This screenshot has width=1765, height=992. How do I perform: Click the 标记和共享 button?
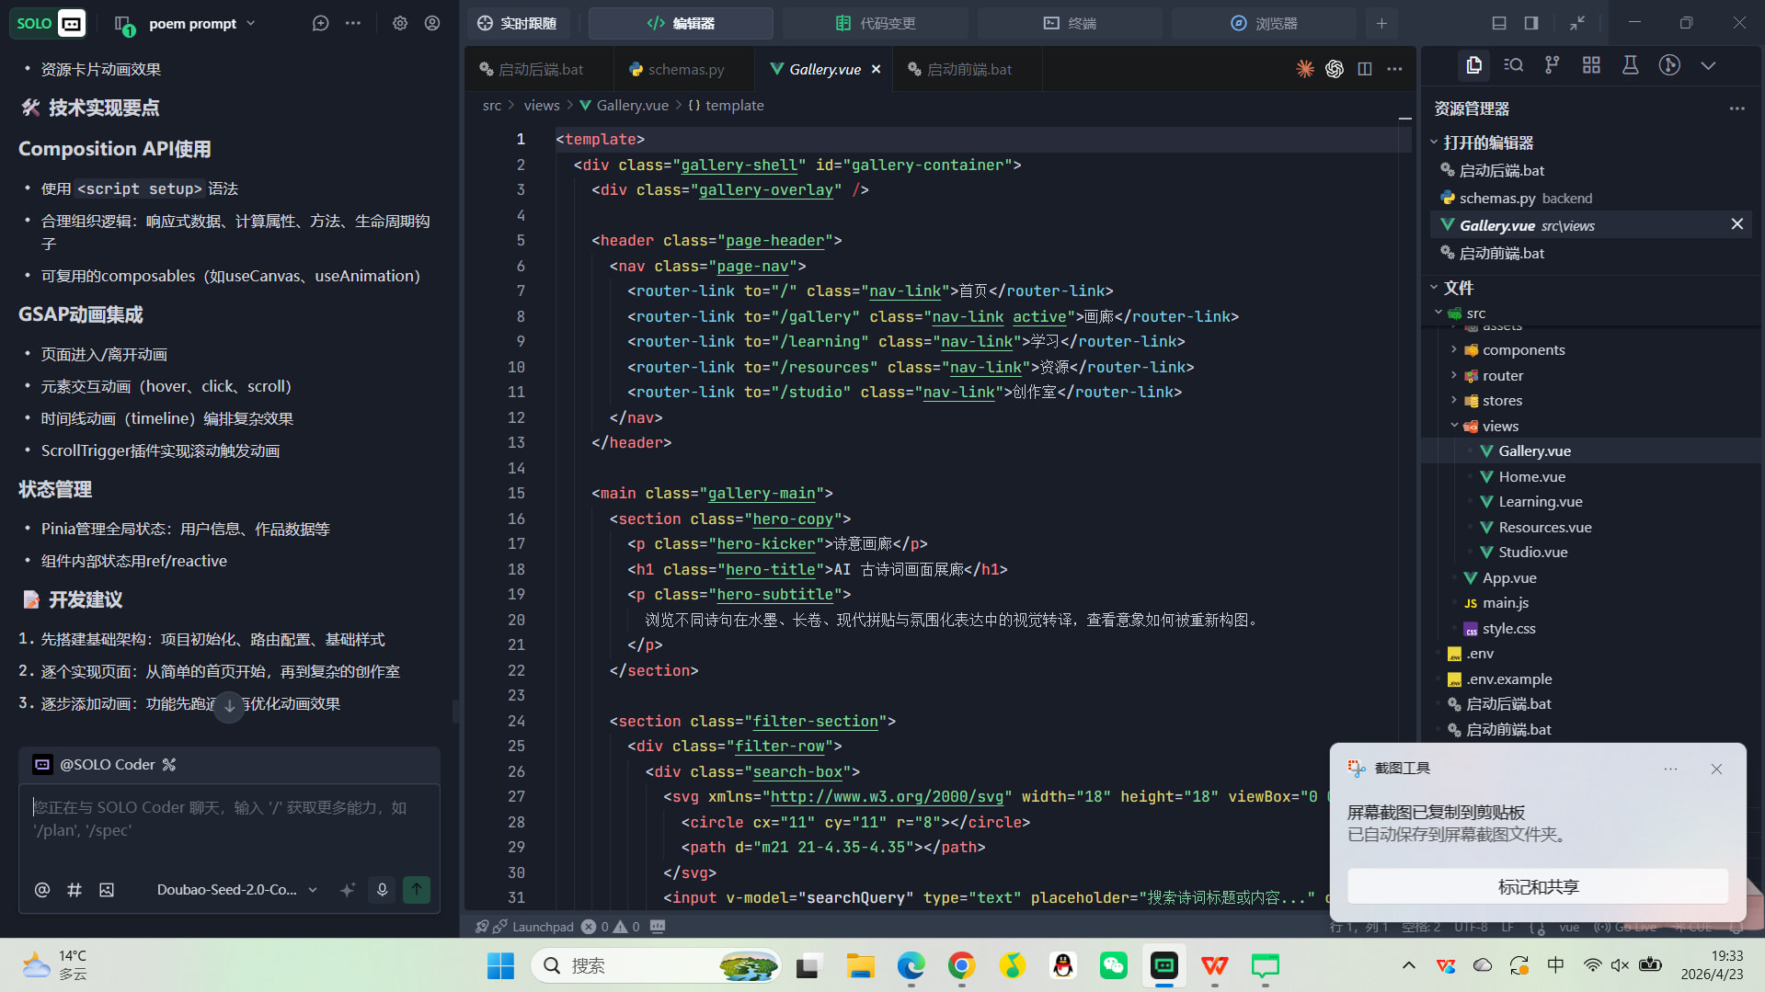tap(1538, 886)
